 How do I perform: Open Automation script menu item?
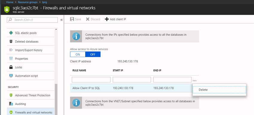(31, 76)
